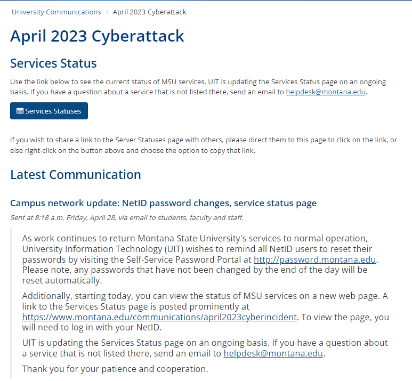The height and width of the screenshot is (381, 412).
Task: Click the 'UIT is updating the Services Status' paragraph in email
Action: pos(205,348)
